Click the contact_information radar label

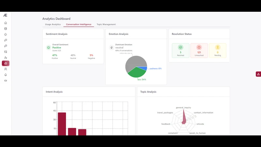[x=203, y=113]
